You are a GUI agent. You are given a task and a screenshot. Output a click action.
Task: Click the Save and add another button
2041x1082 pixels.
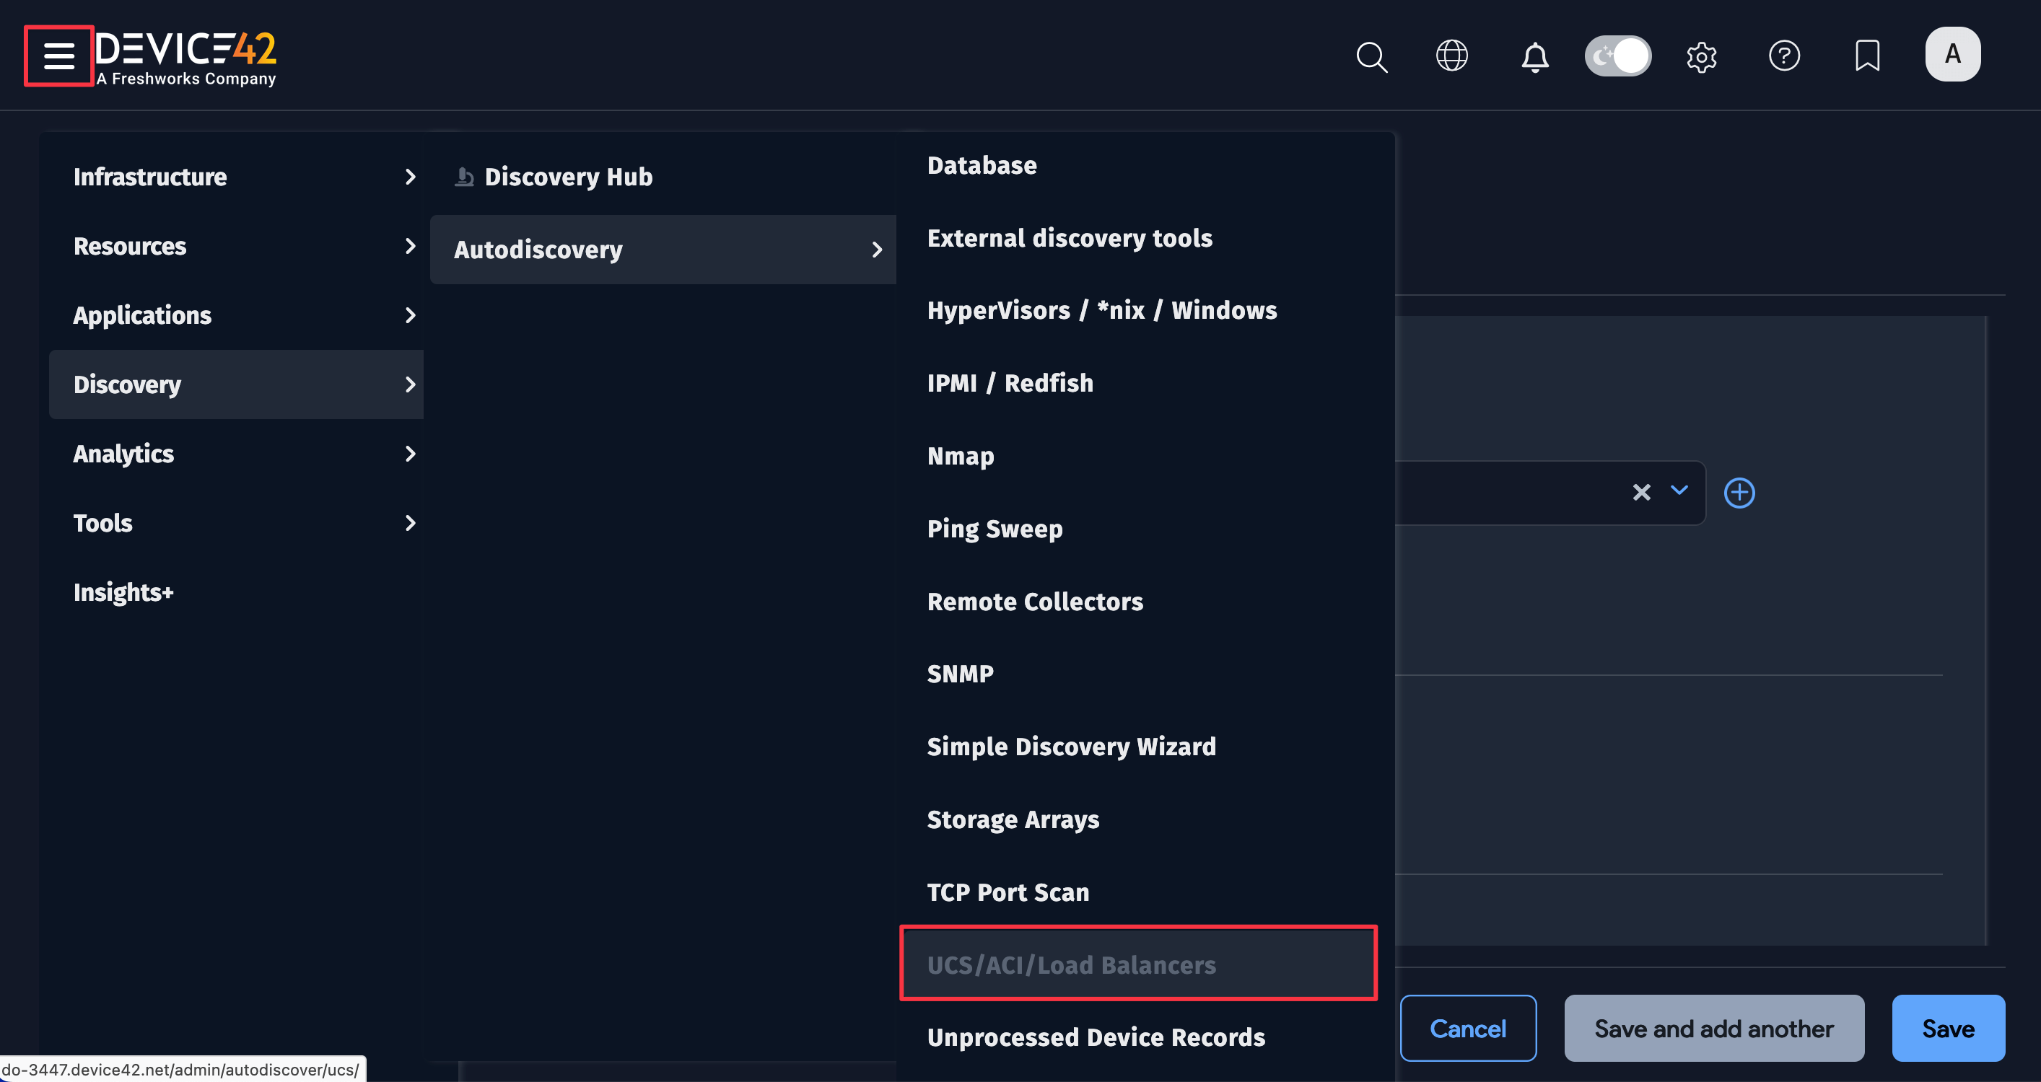[1714, 1028]
